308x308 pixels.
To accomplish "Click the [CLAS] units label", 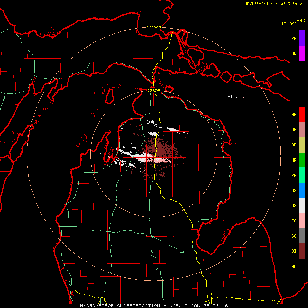I will [289, 24].
